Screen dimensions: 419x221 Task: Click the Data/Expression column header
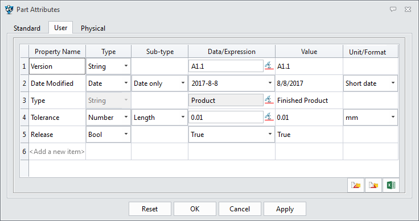pyautogui.click(x=232, y=51)
